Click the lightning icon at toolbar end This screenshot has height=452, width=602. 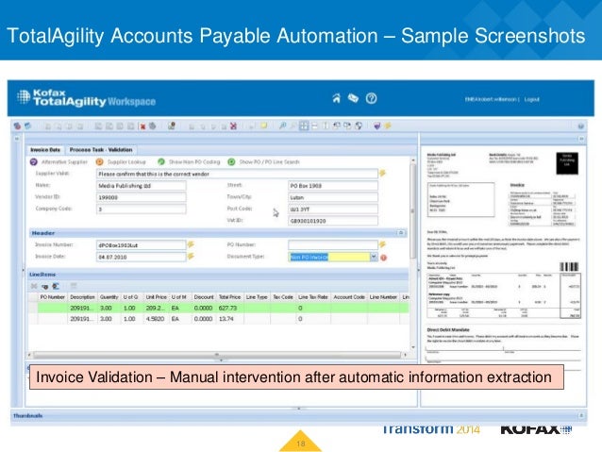pos(388,126)
